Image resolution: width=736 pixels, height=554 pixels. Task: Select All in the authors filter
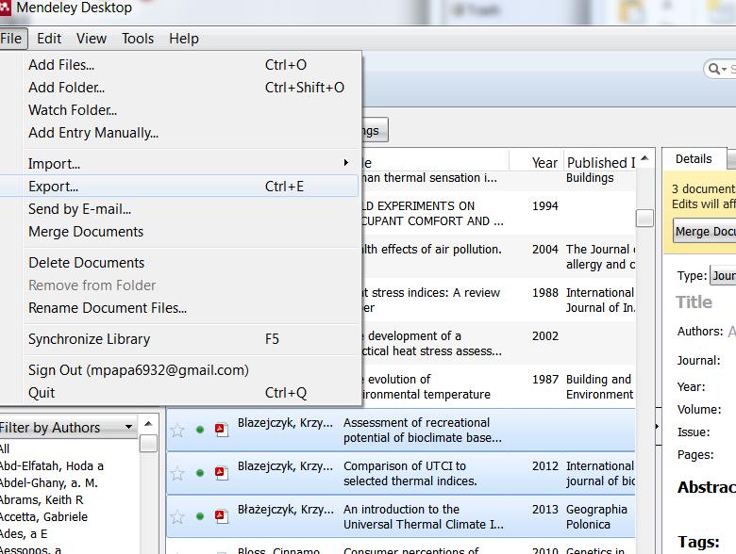(x=69, y=449)
